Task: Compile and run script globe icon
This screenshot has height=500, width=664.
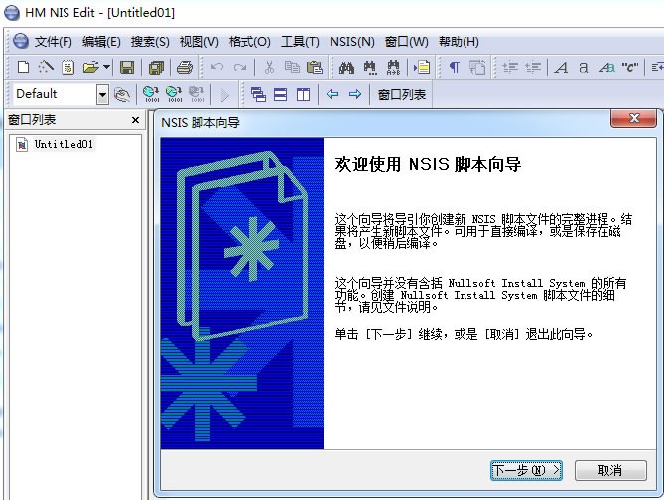Action: 174,94
